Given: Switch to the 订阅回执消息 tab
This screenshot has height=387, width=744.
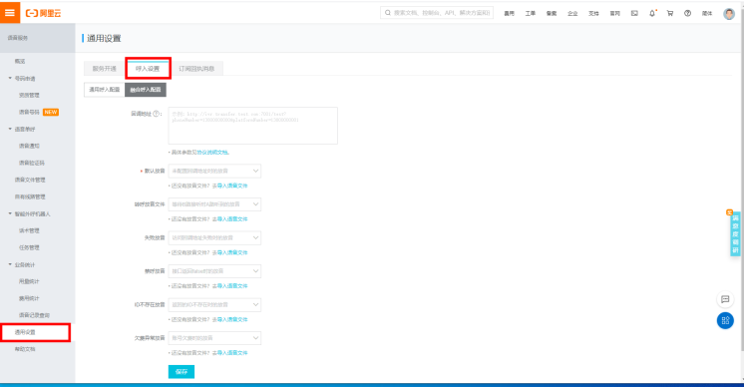Looking at the screenshot, I should tap(196, 69).
